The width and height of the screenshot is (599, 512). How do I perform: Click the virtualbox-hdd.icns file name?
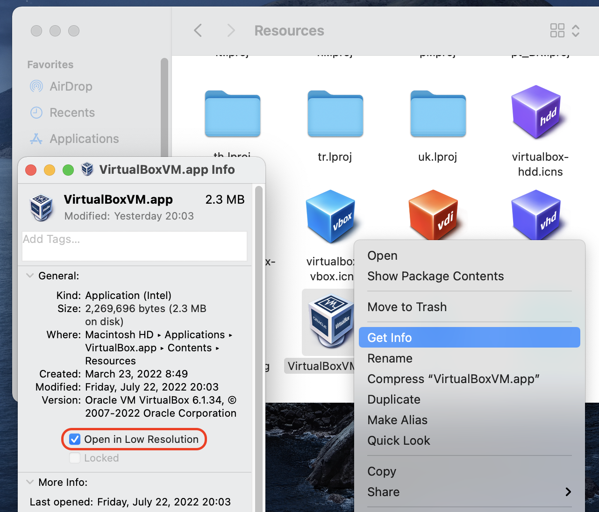point(540,164)
